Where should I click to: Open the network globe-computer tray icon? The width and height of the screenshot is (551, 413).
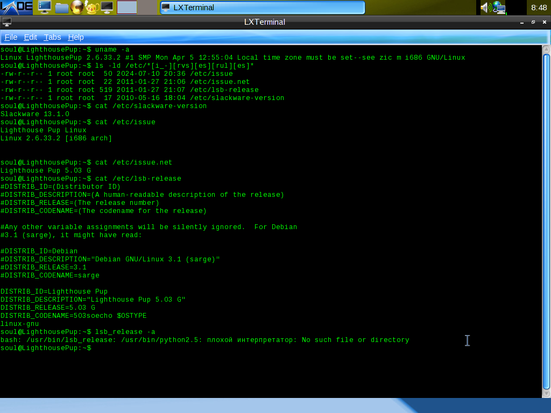click(499, 8)
